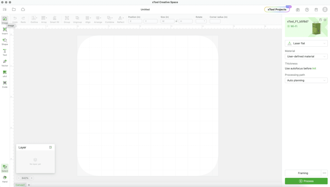Click the Framing button
Screen dimensions: 330x187
303,173
